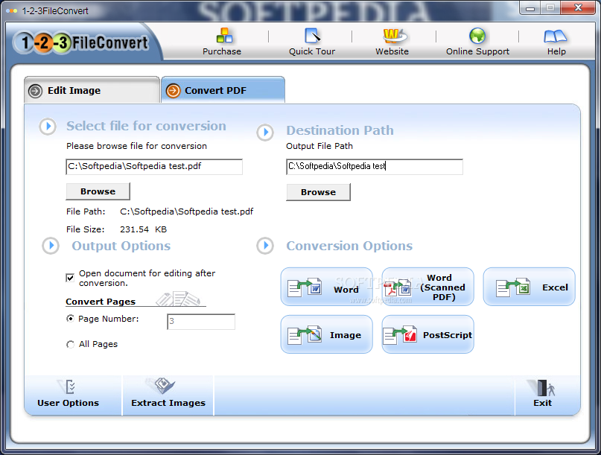
Task: Click the Purchase colored blocks icon
Action: pyautogui.click(x=224, y=36)
